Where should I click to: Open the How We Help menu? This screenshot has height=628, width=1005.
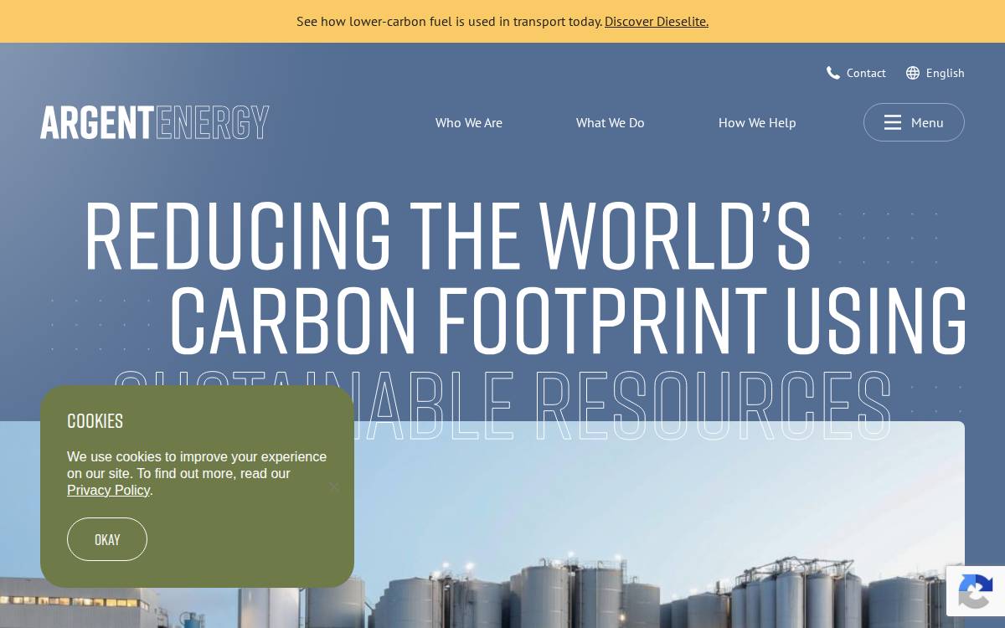(x=757, y=122)
